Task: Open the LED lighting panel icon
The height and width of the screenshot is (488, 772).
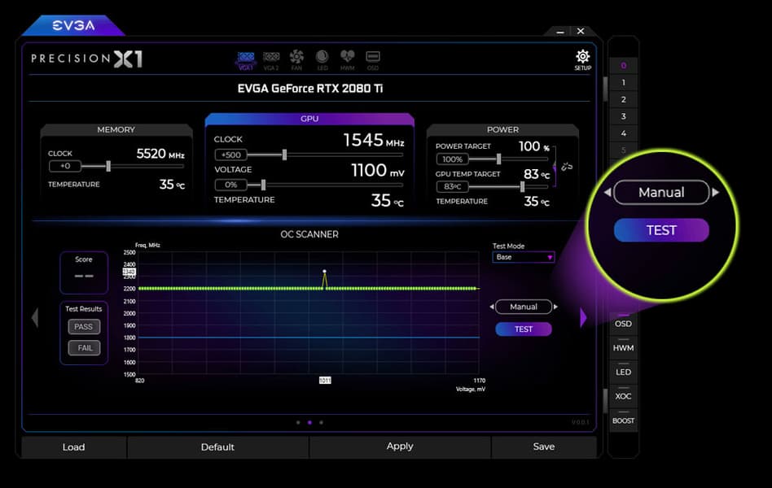Action: (x=322, y=57)
